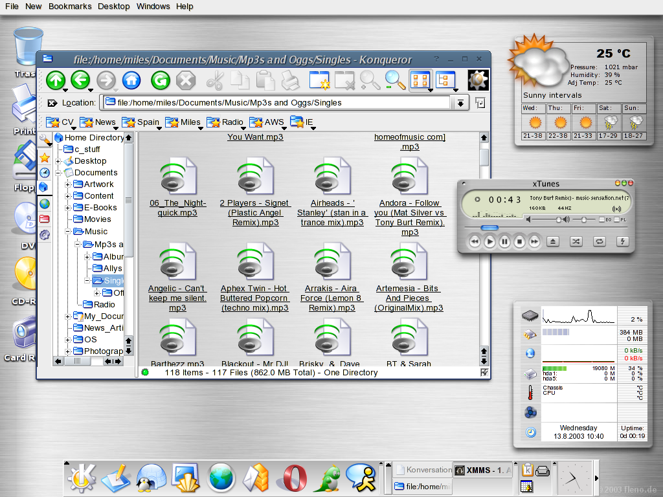Open the Bookmarks menu

[70, 6]
